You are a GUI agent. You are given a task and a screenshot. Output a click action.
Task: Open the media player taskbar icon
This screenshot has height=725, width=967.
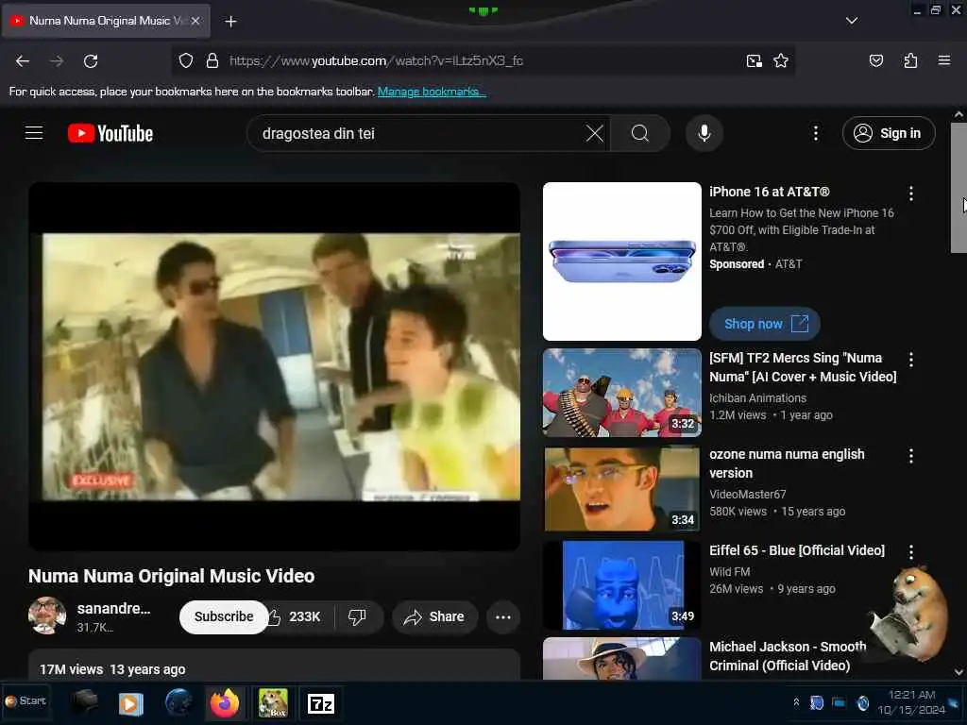[130, 703]
